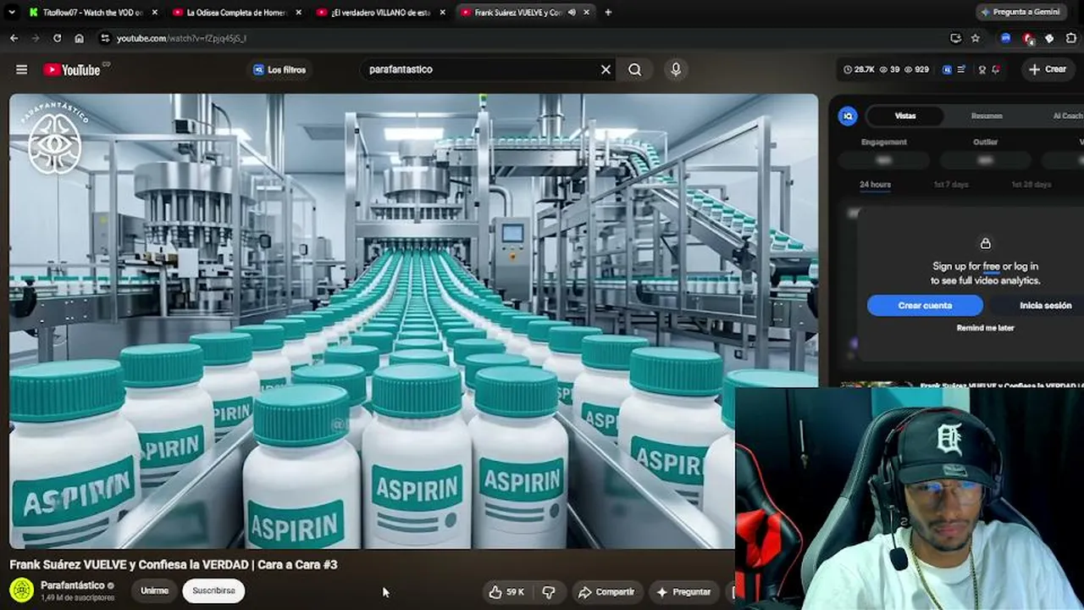The height and width of the screenshot is (610, 1084).
Task: Click the video player area
Action: click(x=413, y=320)
